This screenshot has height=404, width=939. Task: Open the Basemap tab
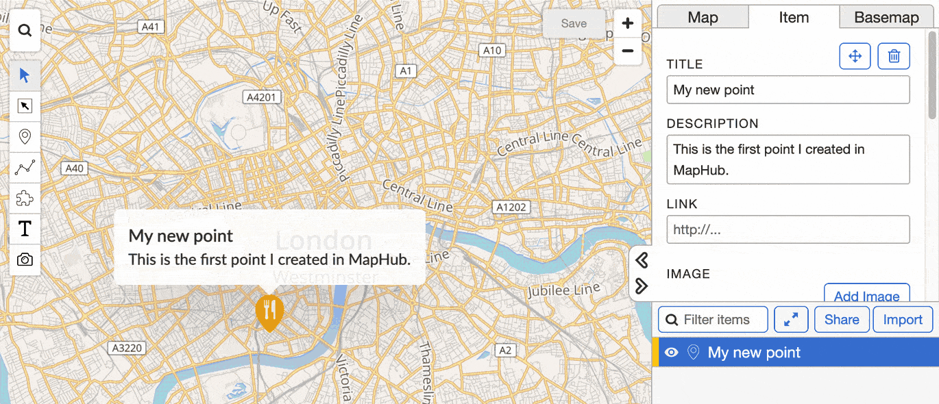click(886, 18)
